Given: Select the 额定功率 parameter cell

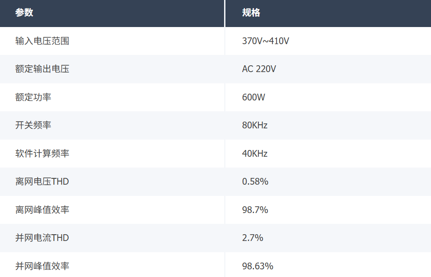Looking at the screenshot, I should pyautogui.click(x=33, y=97).
